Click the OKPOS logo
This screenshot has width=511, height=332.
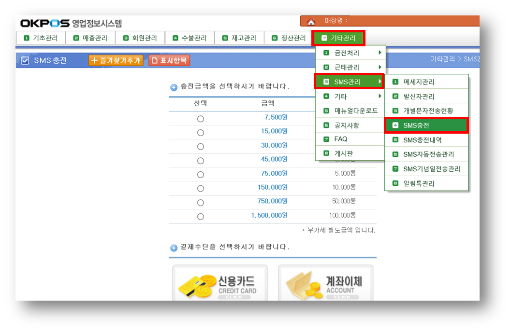[x=44, y=23]
